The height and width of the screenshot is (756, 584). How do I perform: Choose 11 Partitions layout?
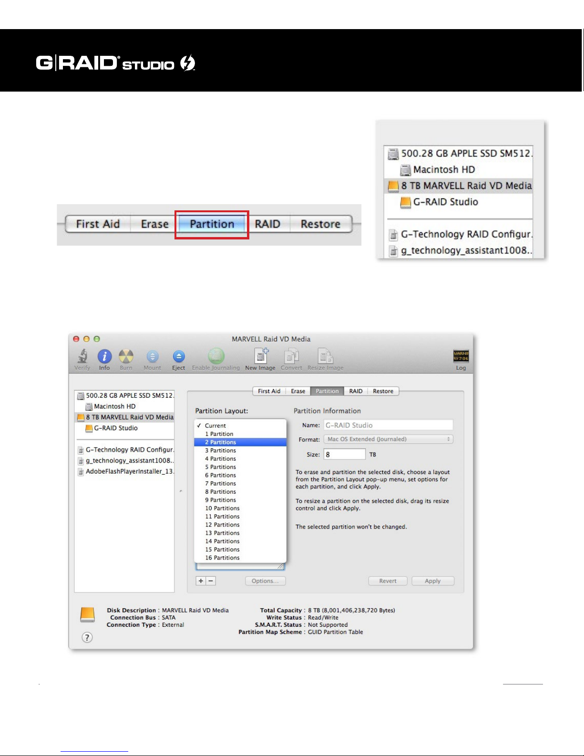(240, 517)
